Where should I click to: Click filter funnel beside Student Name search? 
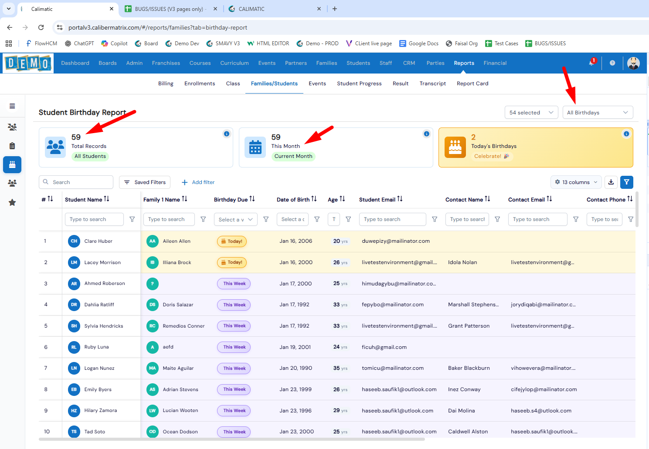pos(132,219)
